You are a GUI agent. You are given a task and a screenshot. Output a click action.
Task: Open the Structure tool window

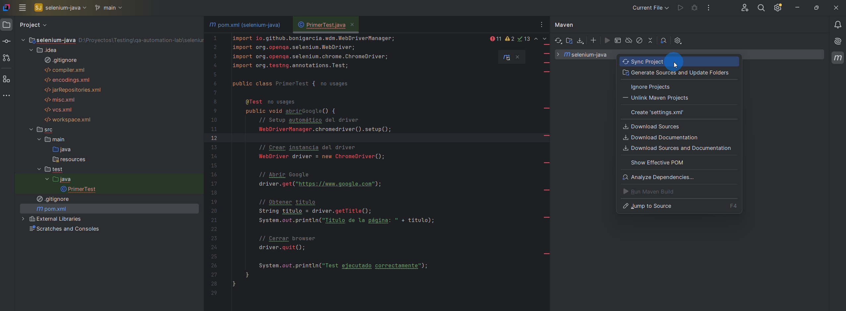(x=7, y=79)
